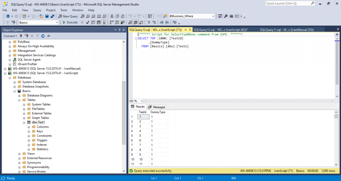Image resolution: width=341 pixels, height=181 pixels.
Task: Expand the Columns folder under dbo.Test1
Action: [29, 127]
